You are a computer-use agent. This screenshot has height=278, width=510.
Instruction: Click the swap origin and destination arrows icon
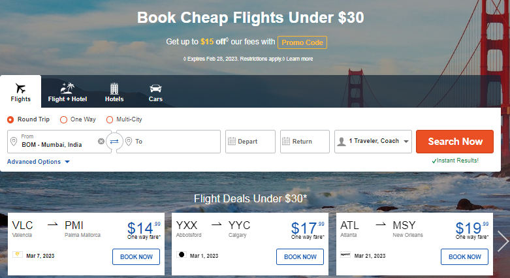point(114,141)
